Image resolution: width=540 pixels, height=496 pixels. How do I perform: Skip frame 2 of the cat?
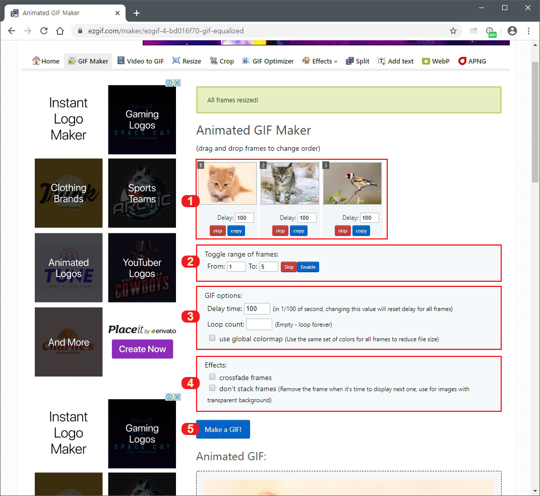[x=280, y=230]
